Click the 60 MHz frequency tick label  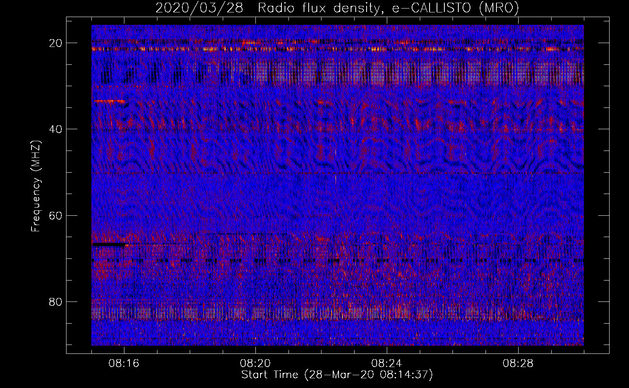56,215
